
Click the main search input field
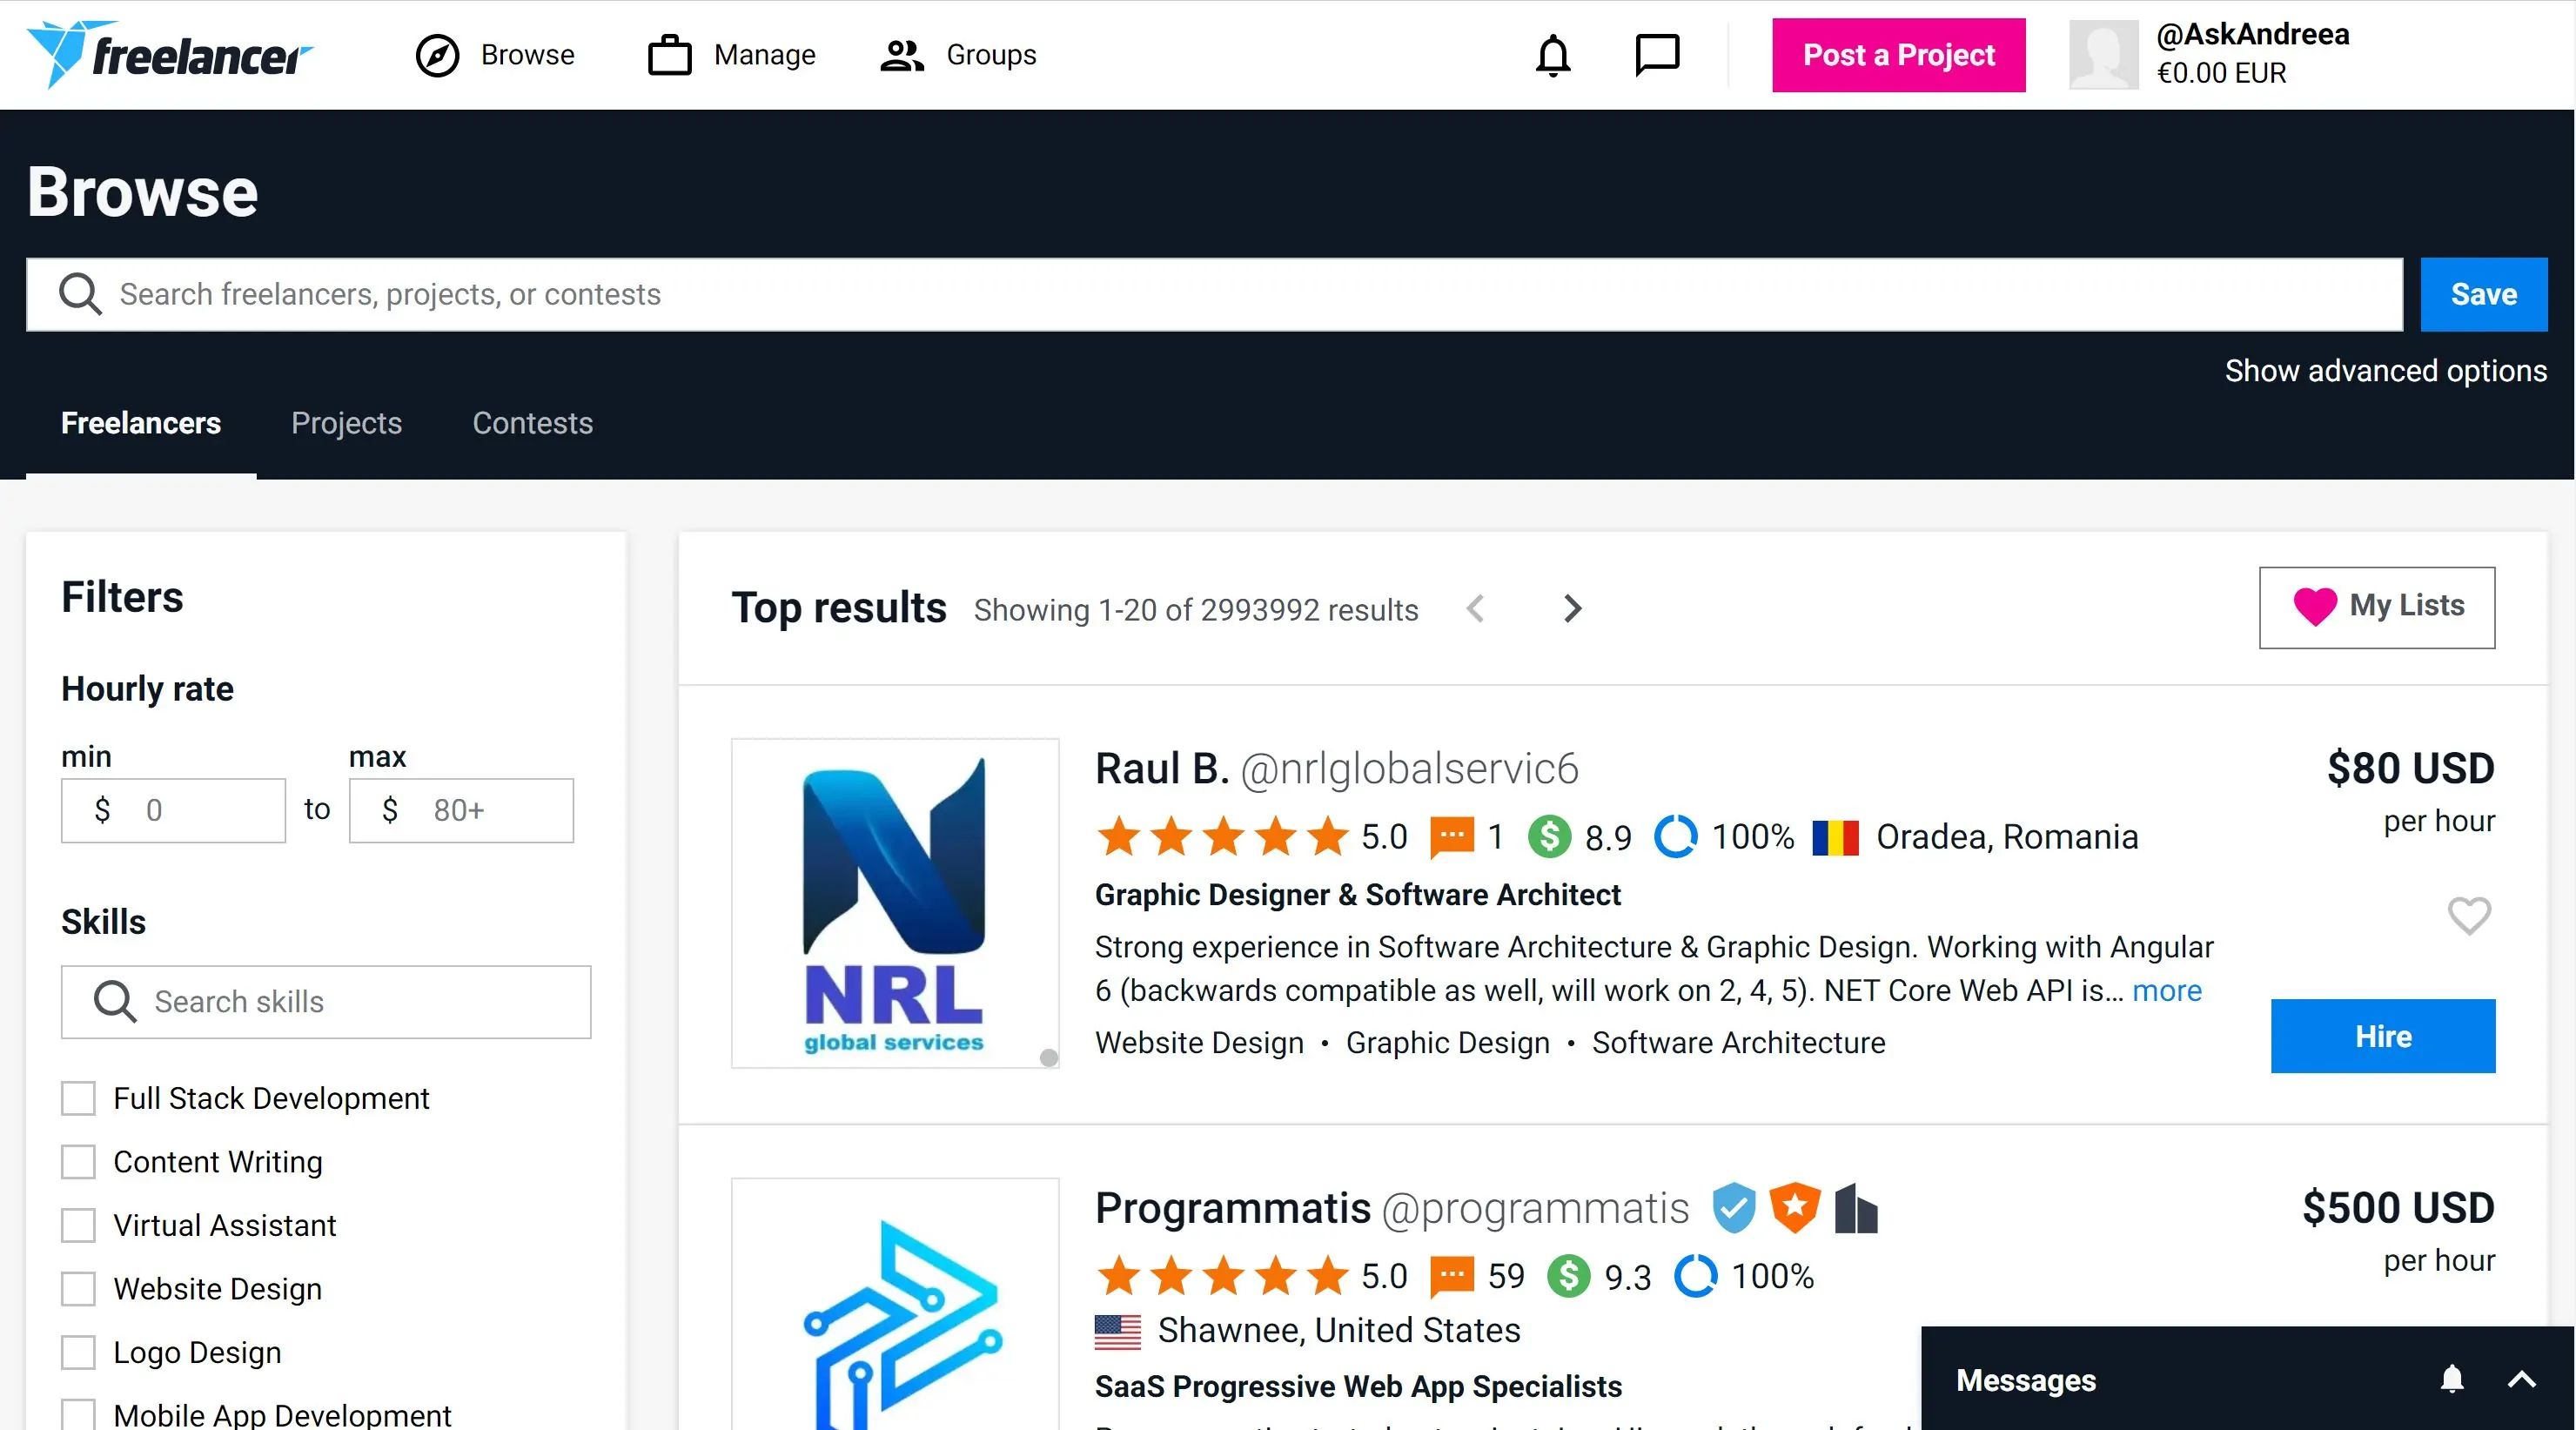click(1214, 294)
